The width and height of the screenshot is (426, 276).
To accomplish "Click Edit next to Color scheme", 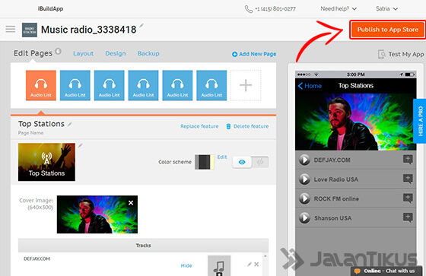I will [x=222, y=157].
